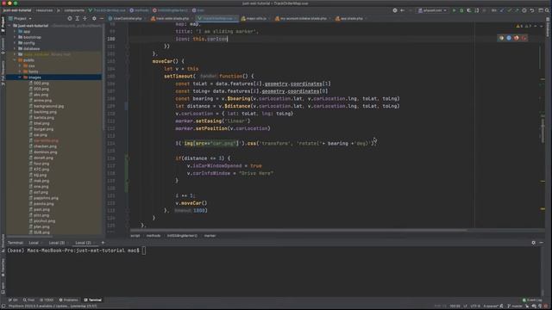
Task: Click the history clock icon in toolbar
Action: pos(524,10)
